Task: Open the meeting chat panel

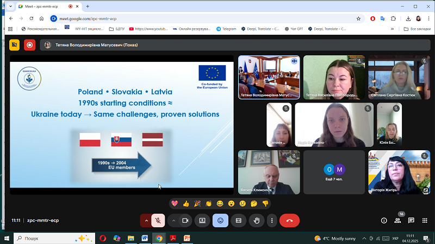Action: (411, 221)
